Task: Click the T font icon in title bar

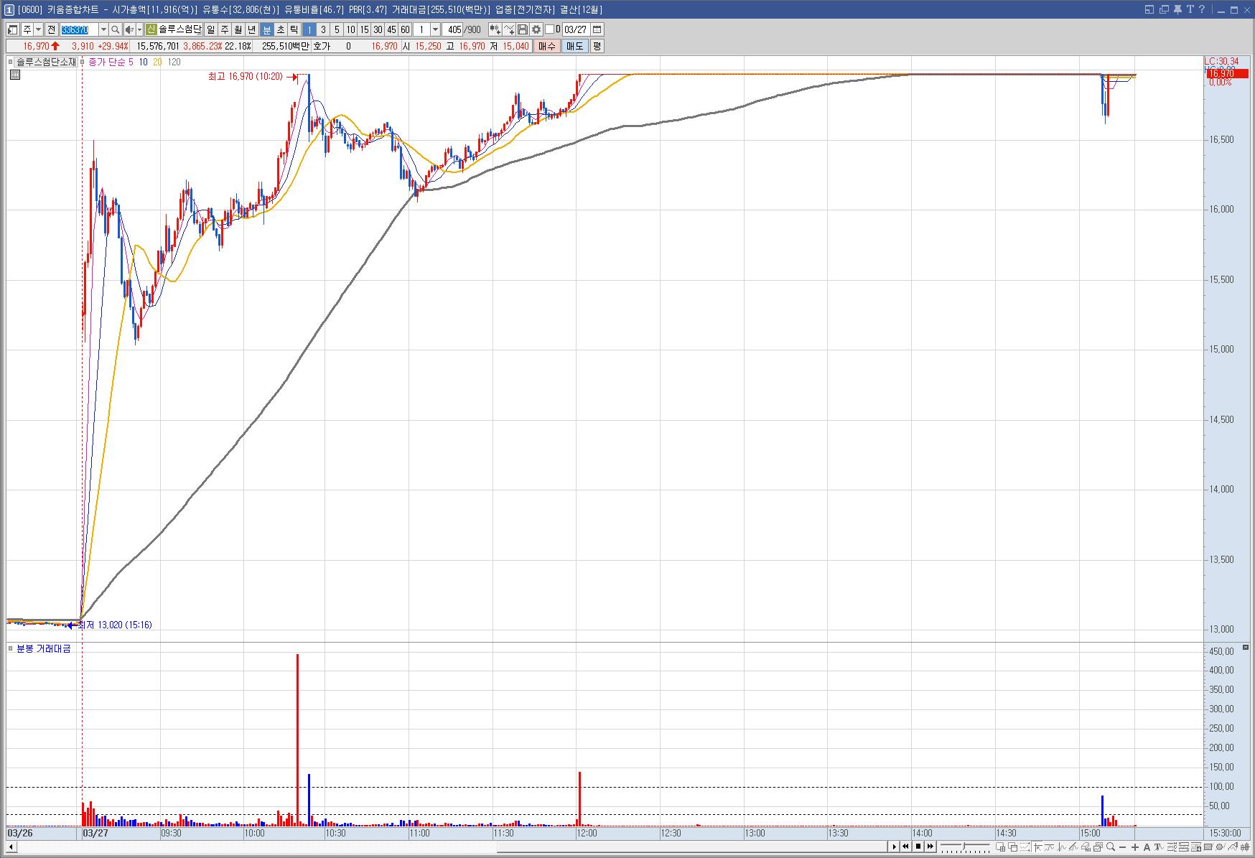Action: (x=1190, y=9)
